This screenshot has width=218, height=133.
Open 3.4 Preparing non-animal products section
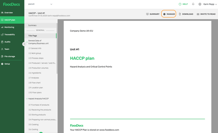point(42,120)
